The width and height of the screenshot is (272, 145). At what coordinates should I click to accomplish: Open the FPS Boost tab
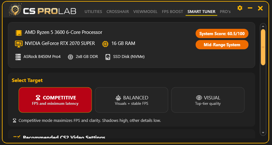pos(172,12)
